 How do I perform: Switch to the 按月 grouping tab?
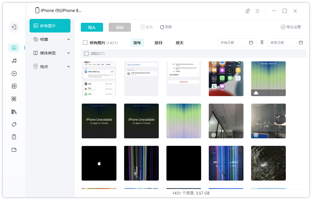coord(159,42)
